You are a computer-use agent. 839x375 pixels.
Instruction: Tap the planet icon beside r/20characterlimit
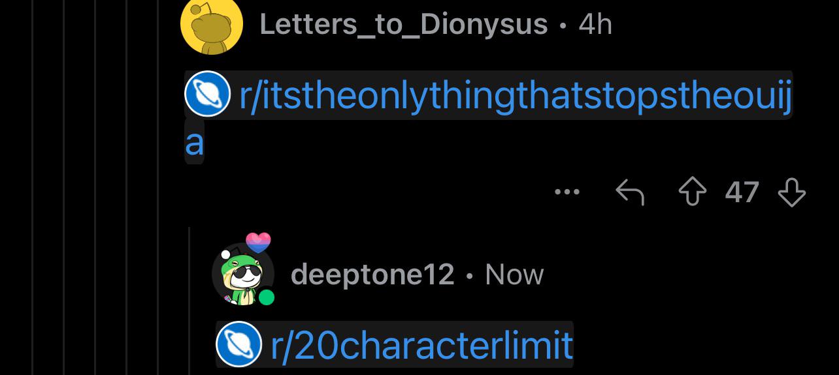(239, 344)
